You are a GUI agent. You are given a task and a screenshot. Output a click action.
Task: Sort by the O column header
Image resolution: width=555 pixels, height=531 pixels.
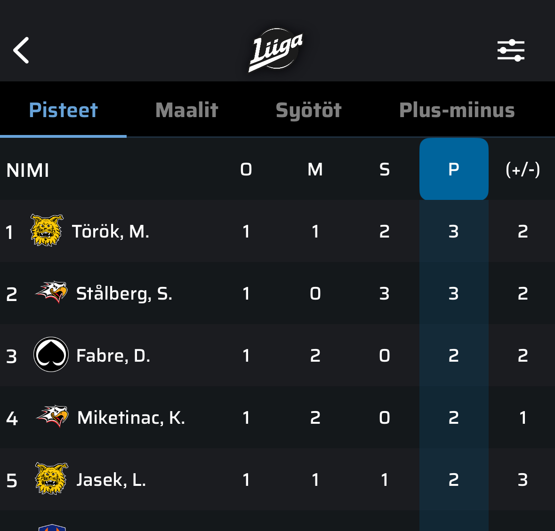246,169
